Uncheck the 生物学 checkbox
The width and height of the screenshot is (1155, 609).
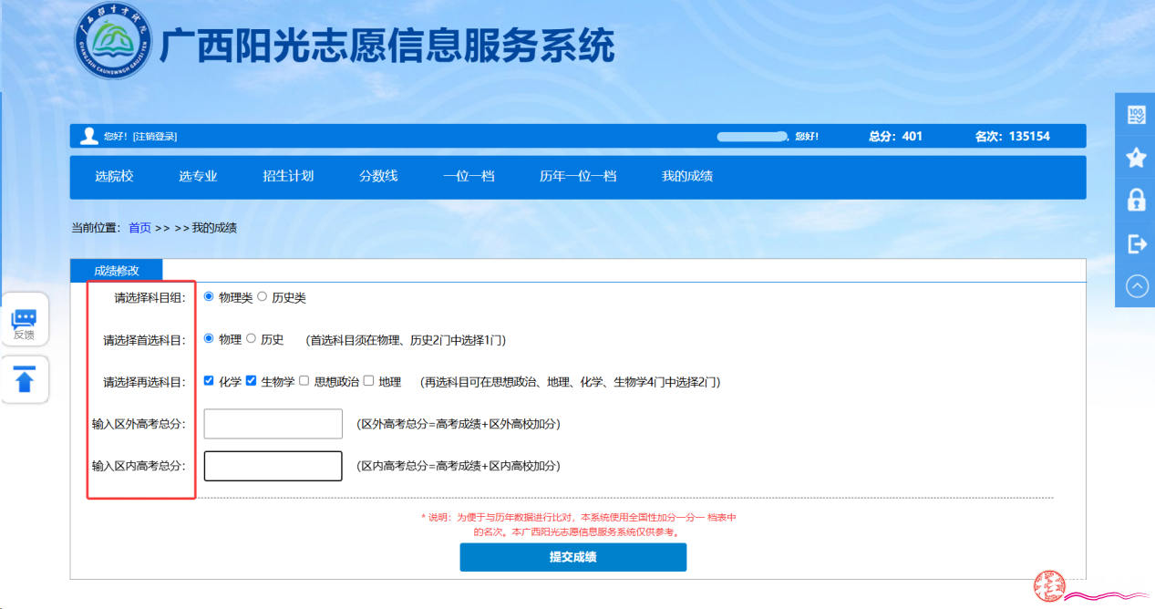click(x=251, y=381)
